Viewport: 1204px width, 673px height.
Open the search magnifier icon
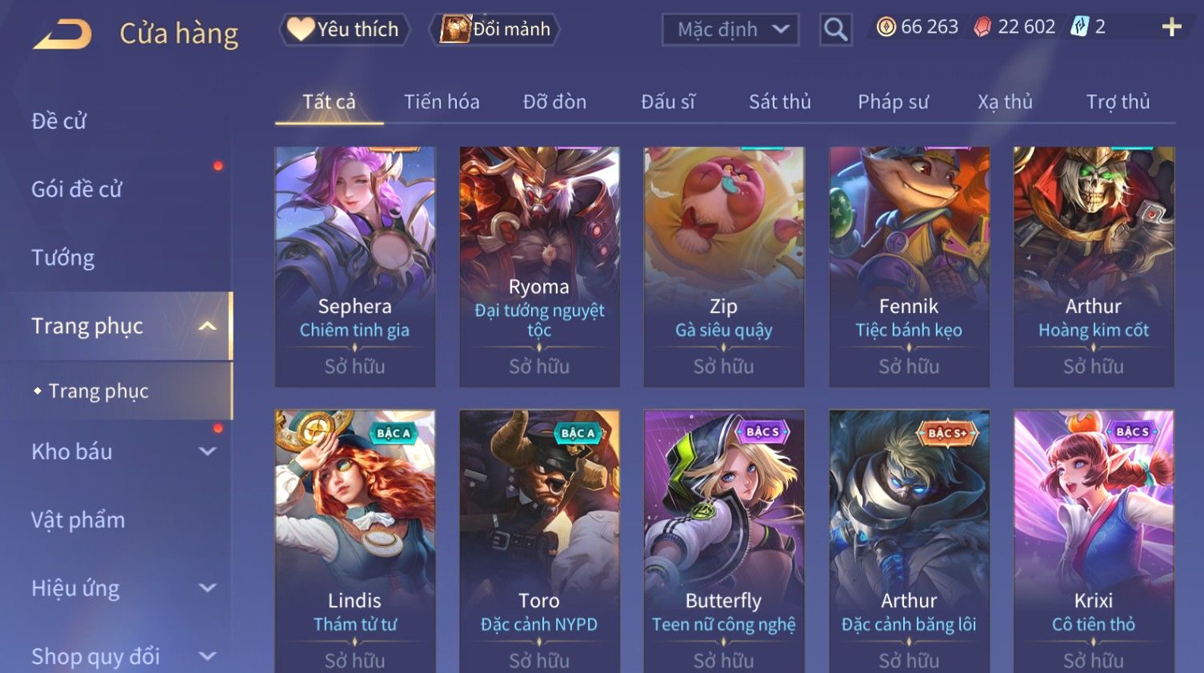836,30
